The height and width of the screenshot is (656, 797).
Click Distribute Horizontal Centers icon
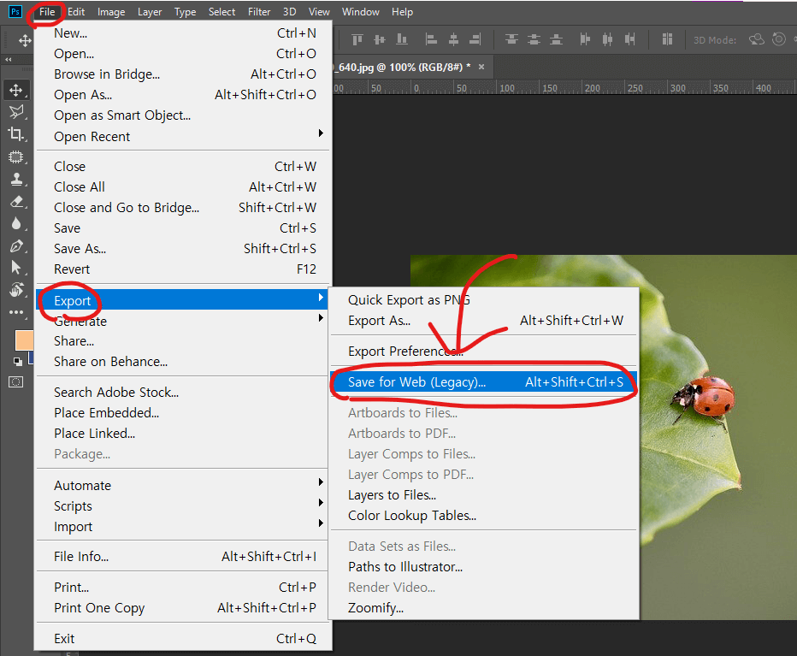(x=607, y=39)
